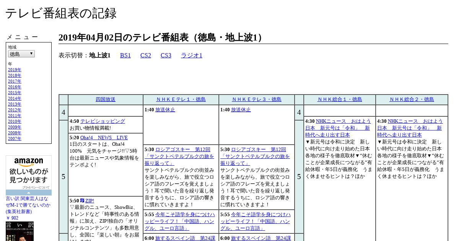Open the 地域 dropdown showing 徳島

click(21, 54)
